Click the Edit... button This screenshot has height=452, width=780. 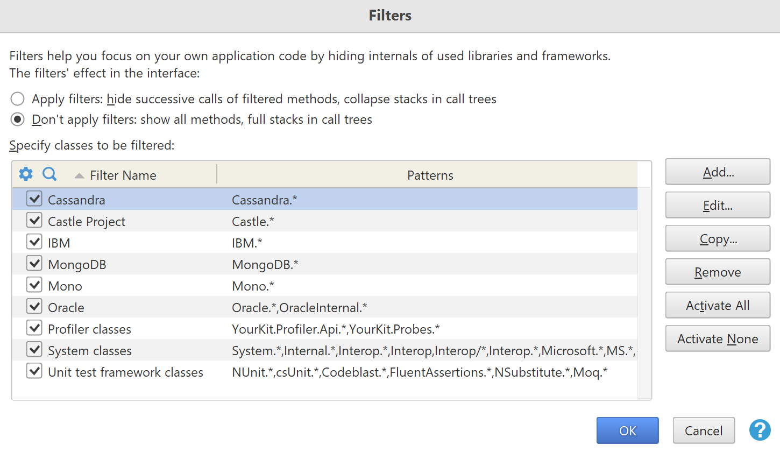pyautogui.click(x=718, y=206)
